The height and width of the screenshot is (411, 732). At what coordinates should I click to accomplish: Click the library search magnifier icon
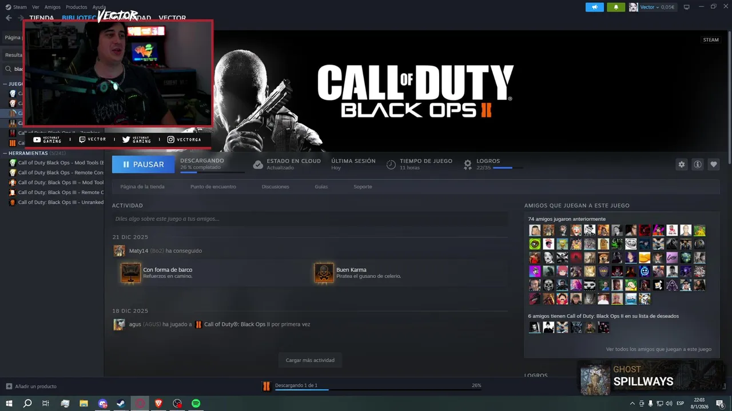(9, 69)
